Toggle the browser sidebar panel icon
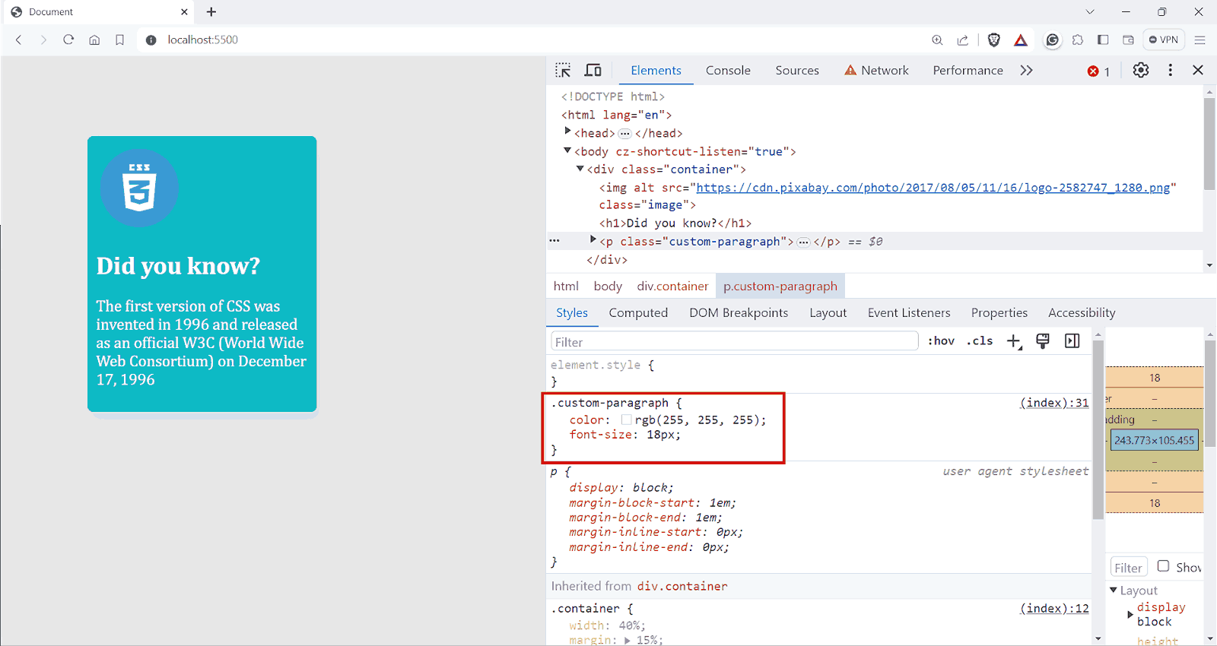1217x646 pixels. click(x=1103, y=40)
